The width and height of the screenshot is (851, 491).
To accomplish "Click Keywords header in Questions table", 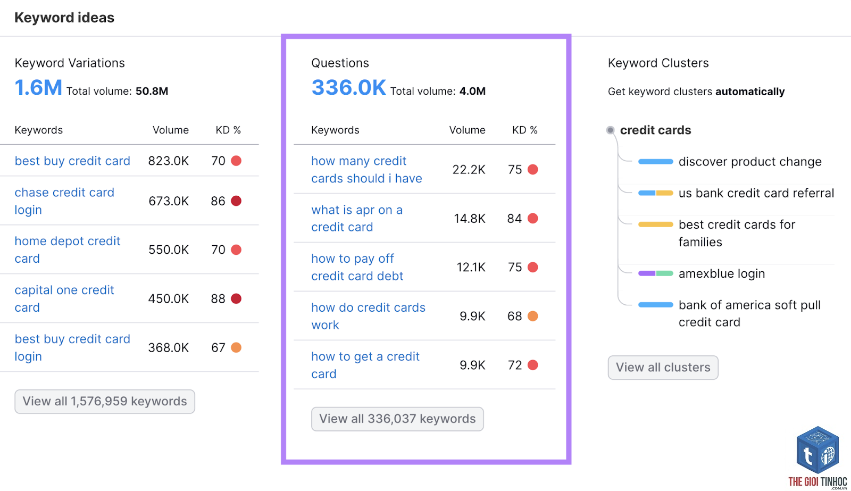I will [336, 130].
